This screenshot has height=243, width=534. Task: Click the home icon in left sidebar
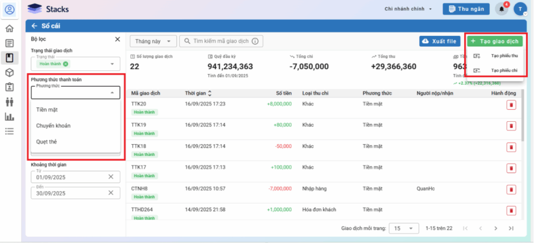click(x=9, y=28)
